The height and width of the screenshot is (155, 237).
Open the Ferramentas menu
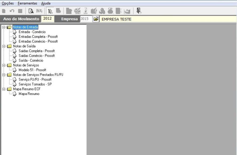28,3
